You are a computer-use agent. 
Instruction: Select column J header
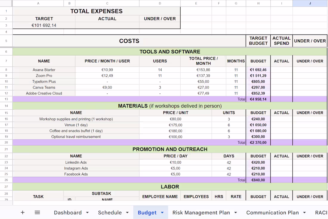tap(310, 3)
